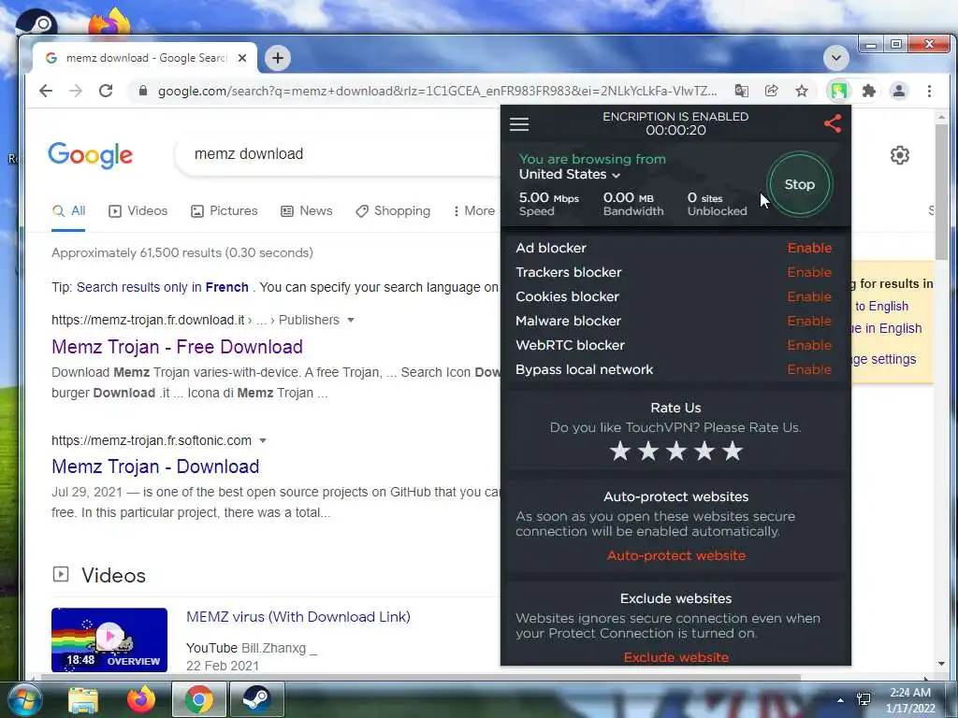Screen dimensions: 958x718
Task: Click the Exclude website link
Action: click(x=676, y=657)
